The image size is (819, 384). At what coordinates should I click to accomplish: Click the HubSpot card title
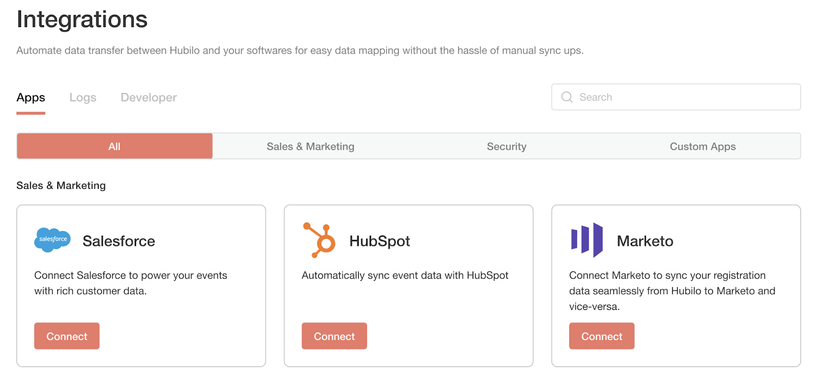tap(380, 241)
